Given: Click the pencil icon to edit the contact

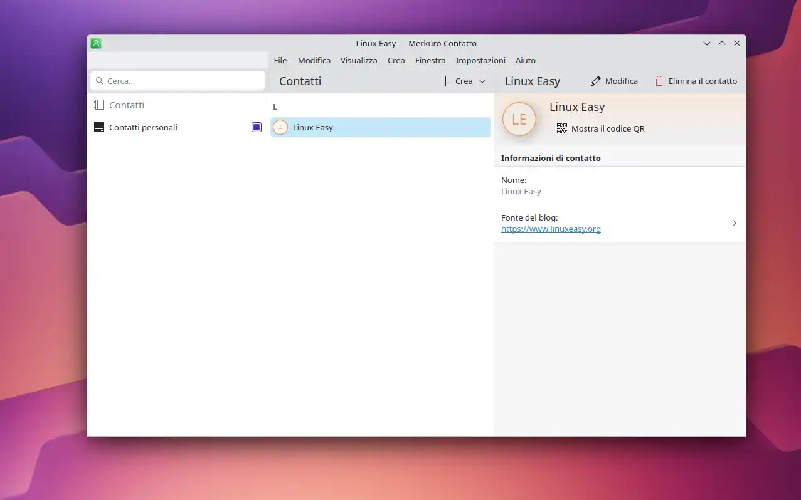Looking at the screenshot, I should tap(595, 81).
